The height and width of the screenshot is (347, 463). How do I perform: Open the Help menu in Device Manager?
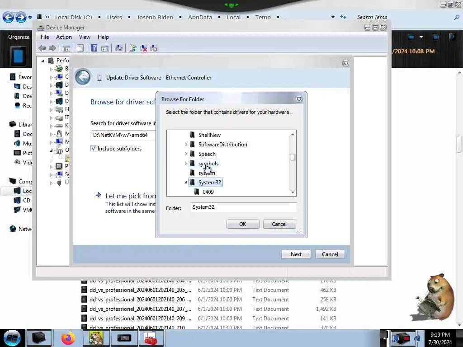103,37
